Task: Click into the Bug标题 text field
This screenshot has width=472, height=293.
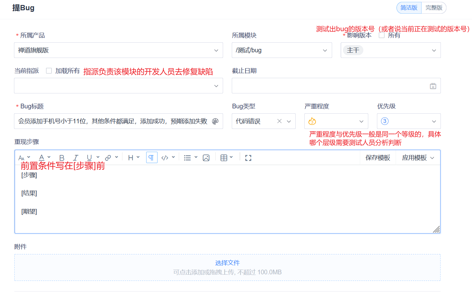Action: tap(112, 121)
